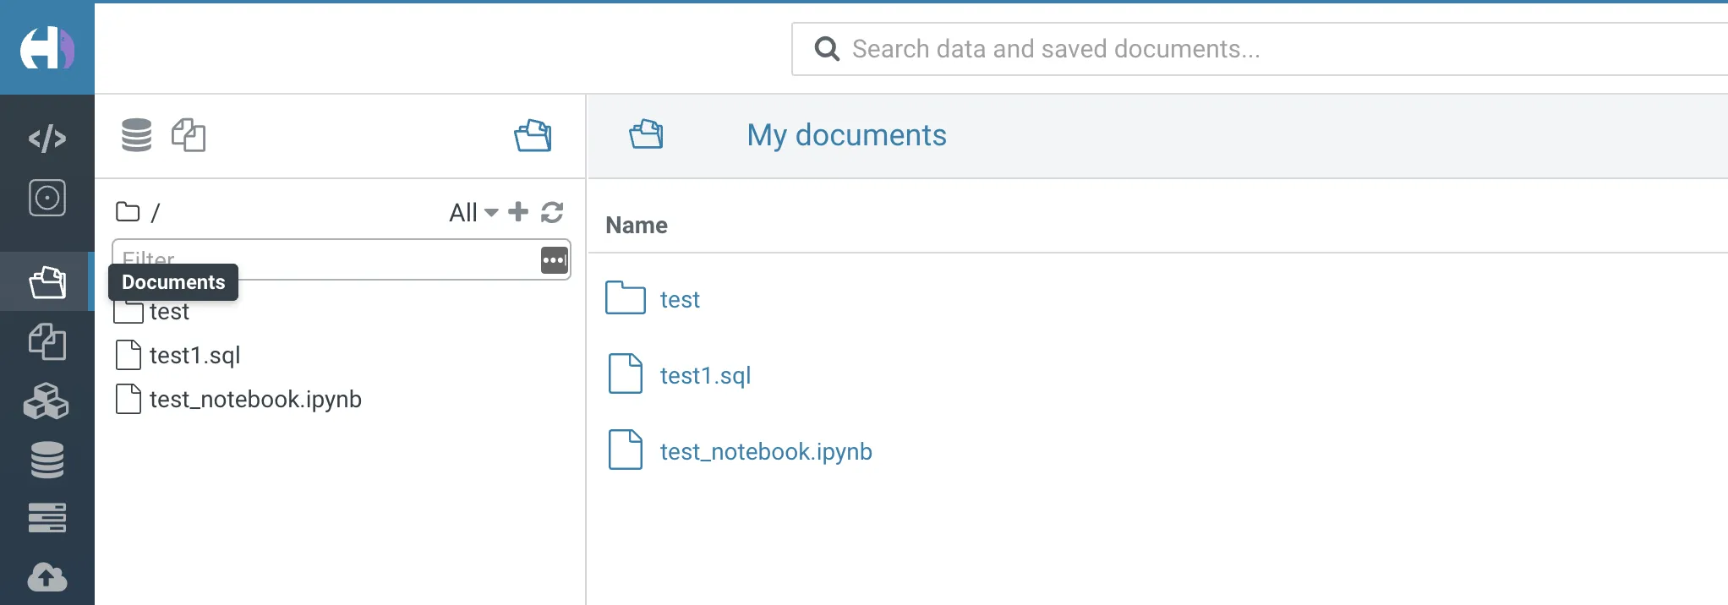Open filter options ellipsis button

554,260
